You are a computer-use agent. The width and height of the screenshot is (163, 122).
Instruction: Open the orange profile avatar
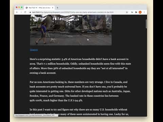[140, 12]
